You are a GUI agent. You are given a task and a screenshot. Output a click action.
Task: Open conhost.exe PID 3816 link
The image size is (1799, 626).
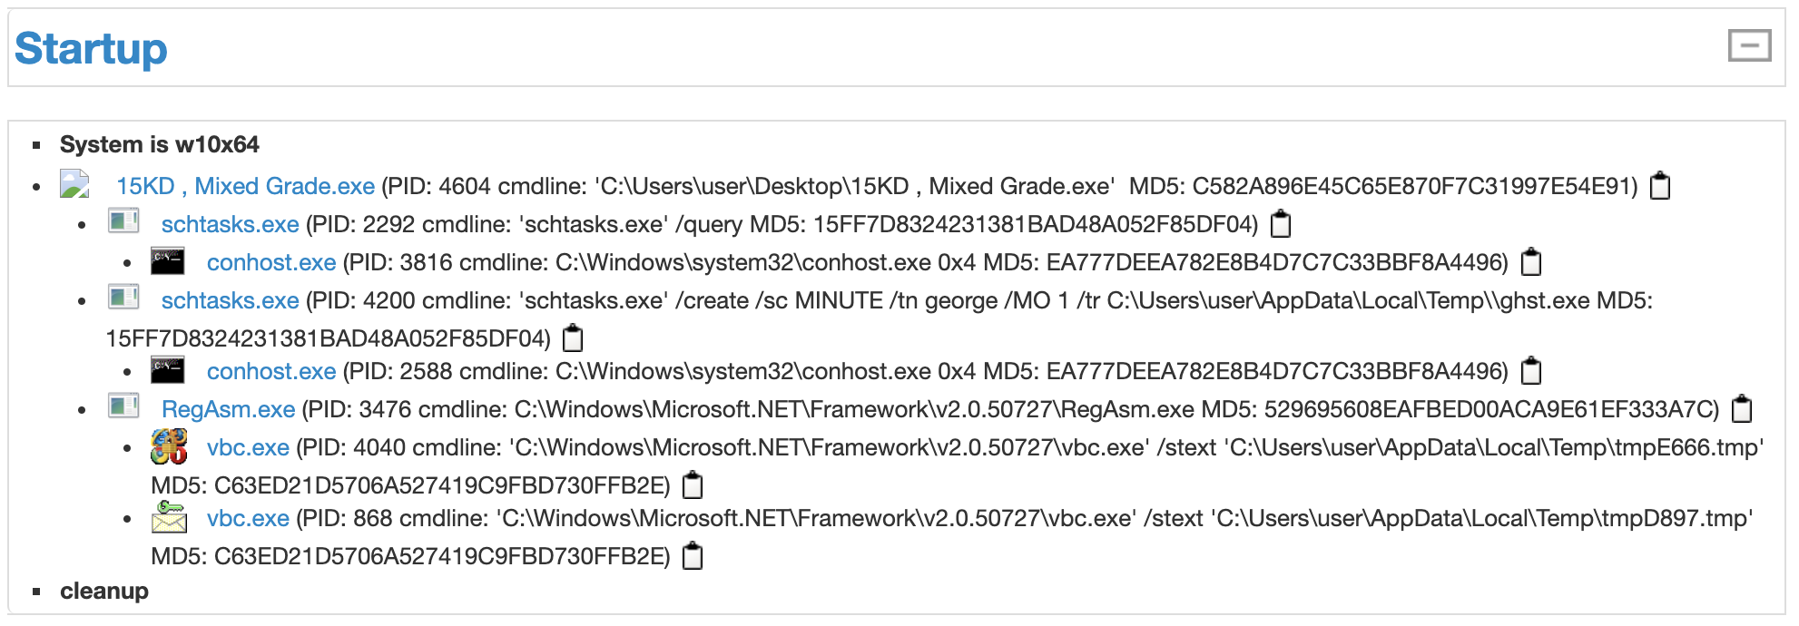pos(271,262)
